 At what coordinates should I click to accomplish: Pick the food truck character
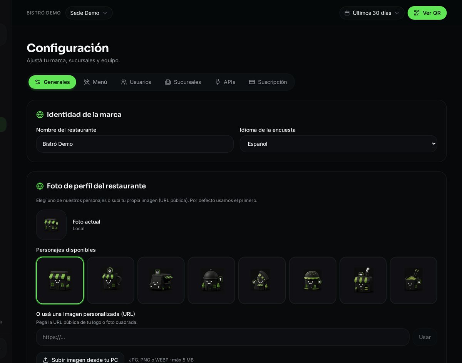point(161,280)
